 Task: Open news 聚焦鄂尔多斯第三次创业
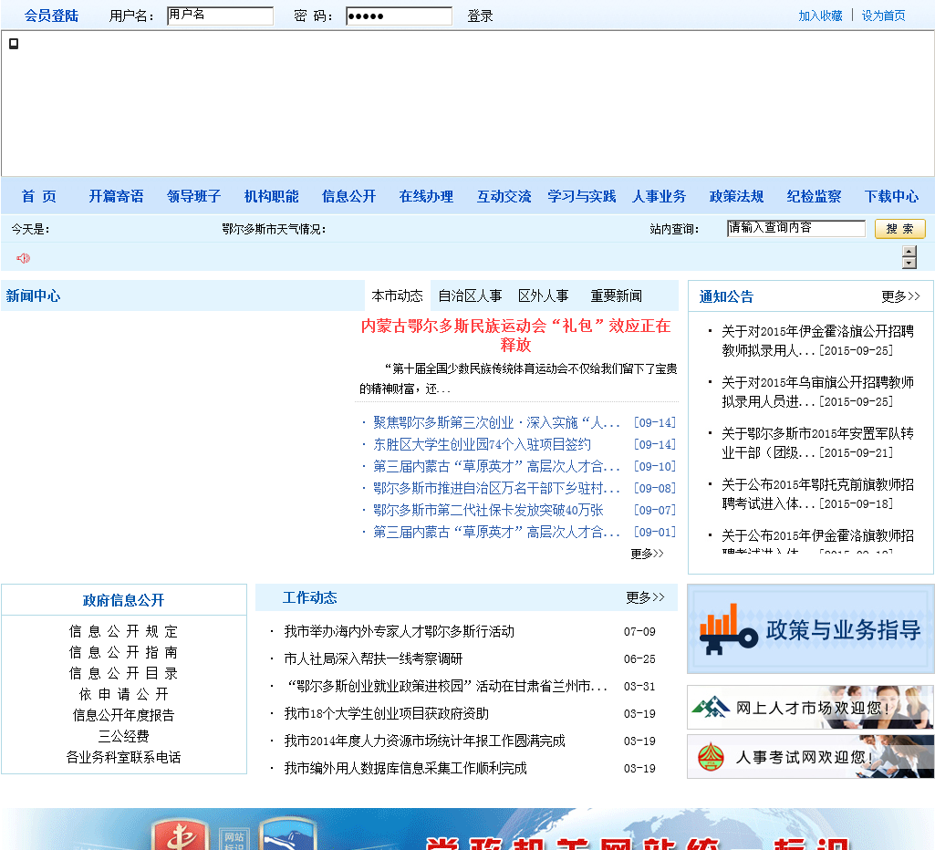[496, 422]
